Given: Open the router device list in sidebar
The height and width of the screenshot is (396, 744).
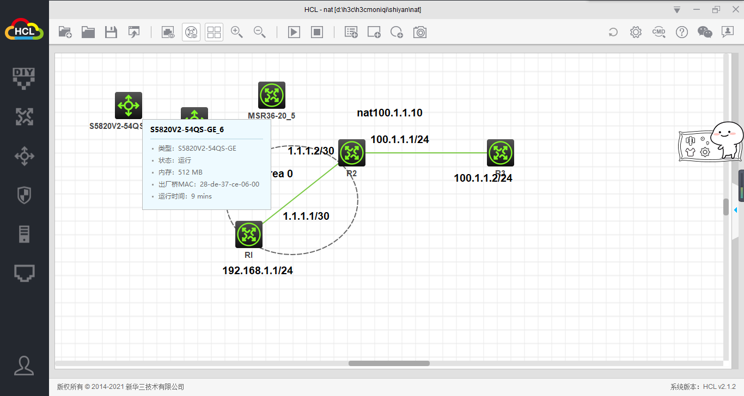Looking at the screenshot, I should tap(24, 116).
